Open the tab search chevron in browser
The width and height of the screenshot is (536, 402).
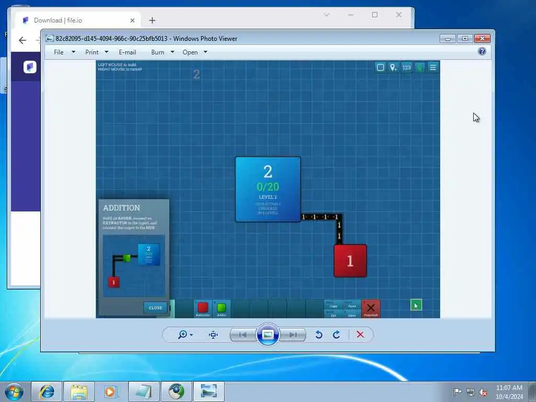[327, 15]
